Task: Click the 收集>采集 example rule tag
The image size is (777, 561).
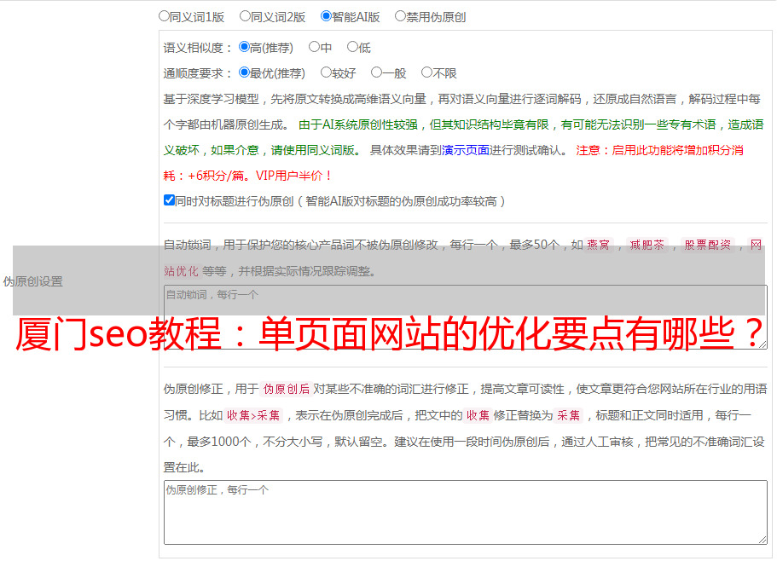Action: click(x=253, y=415)
